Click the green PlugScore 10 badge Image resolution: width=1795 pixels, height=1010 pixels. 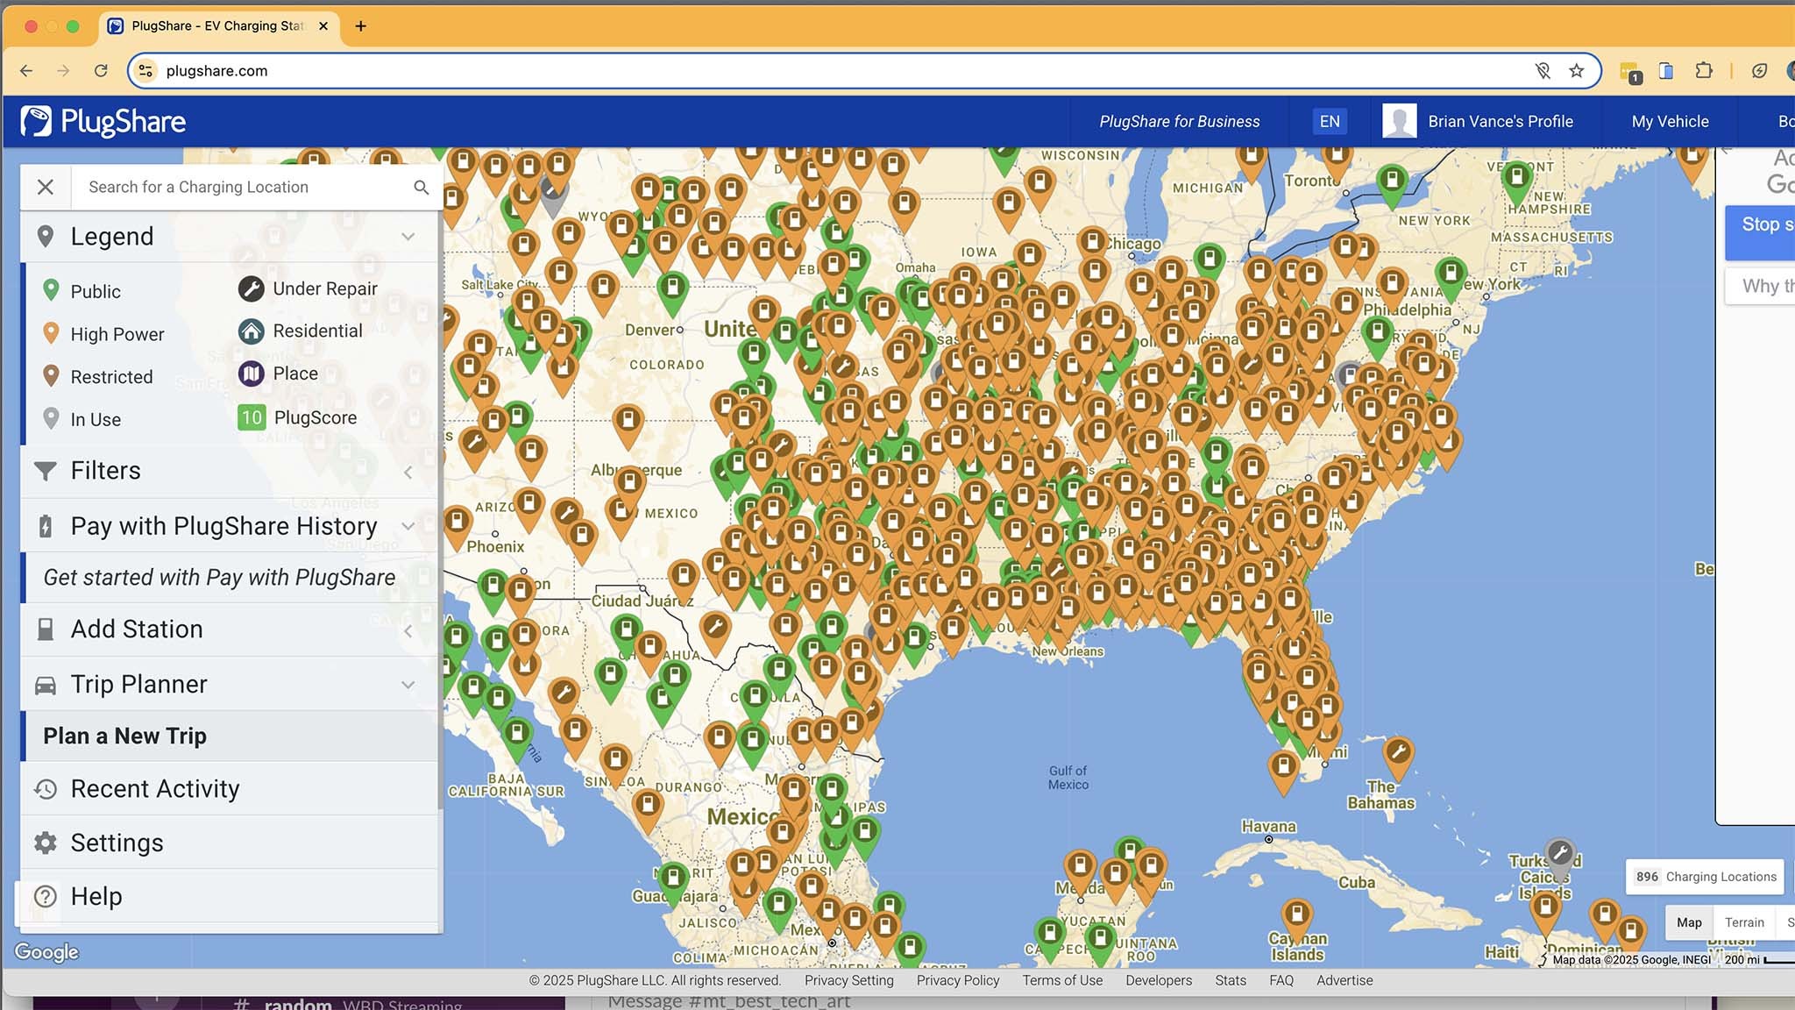252,417
